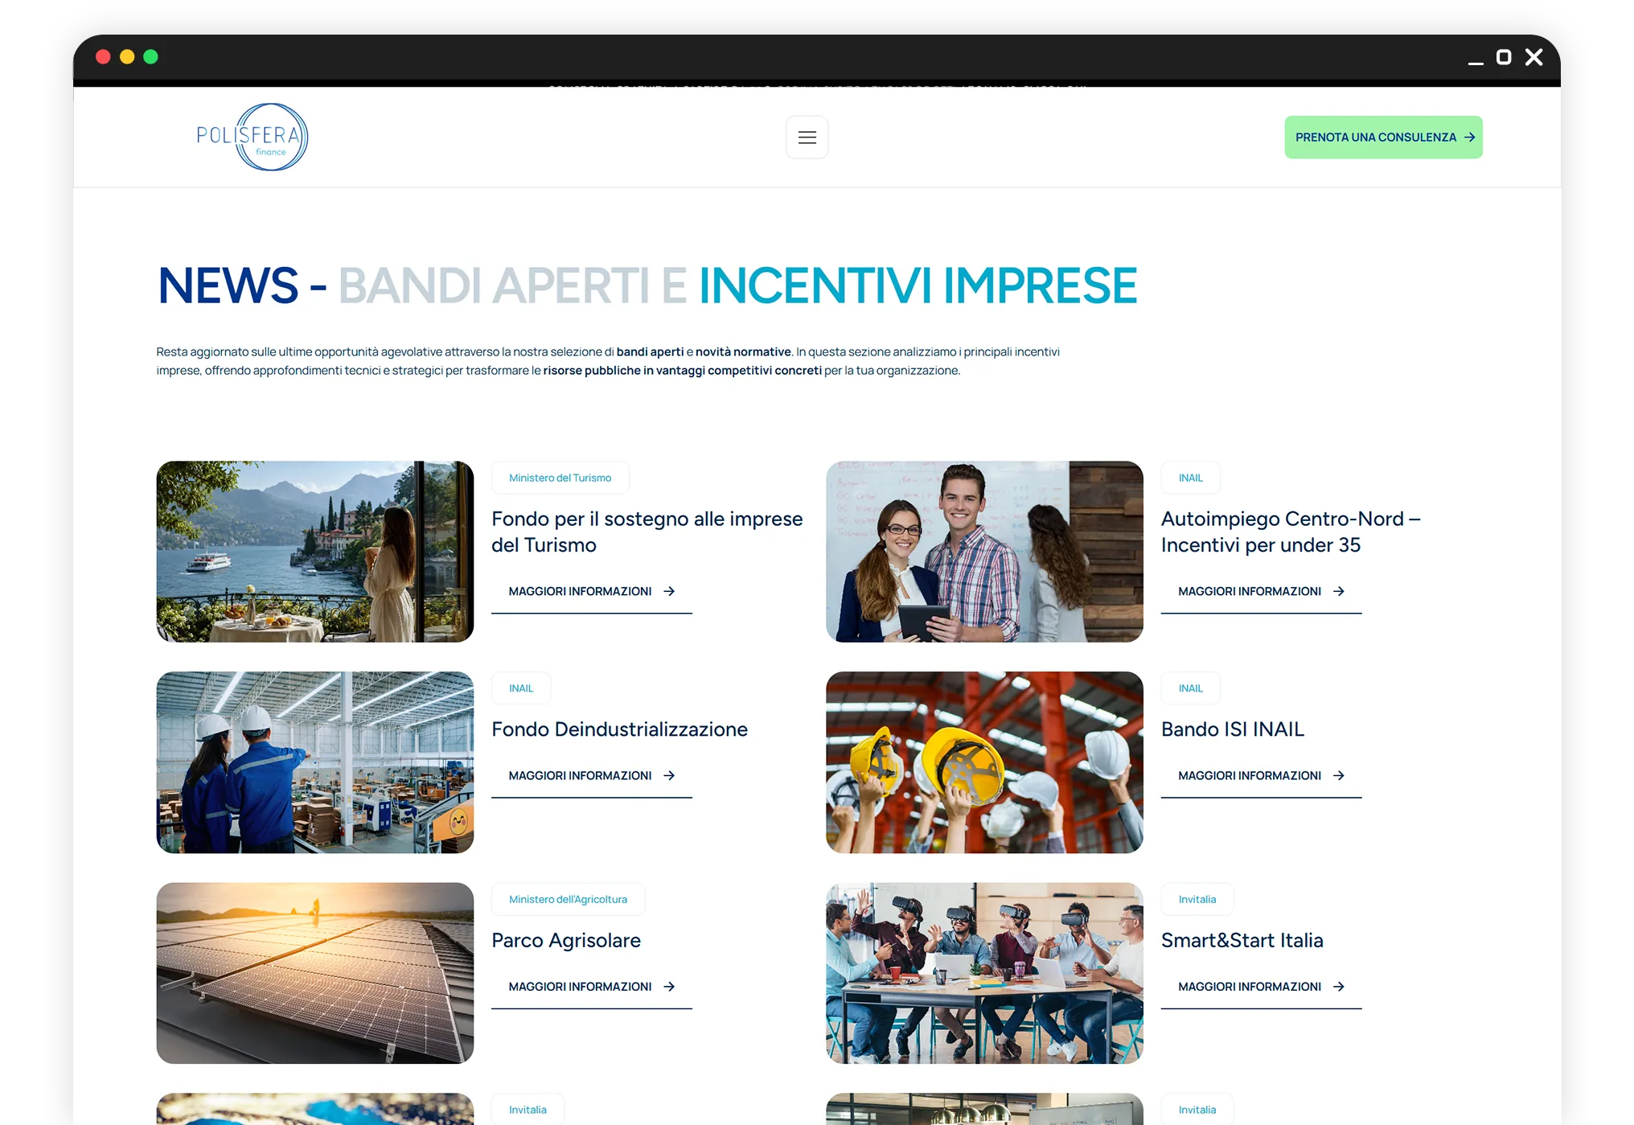Open factory workers Deindustrializzazione thumbnail

314,762
